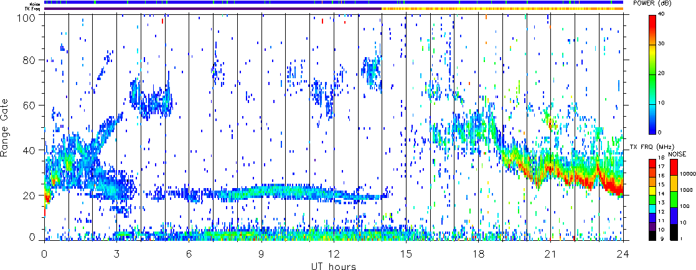The height and width of the screenshot is (270, 696).
Task: Click the '15' tick on UT hours axis
Action: [x=406, y=254]
